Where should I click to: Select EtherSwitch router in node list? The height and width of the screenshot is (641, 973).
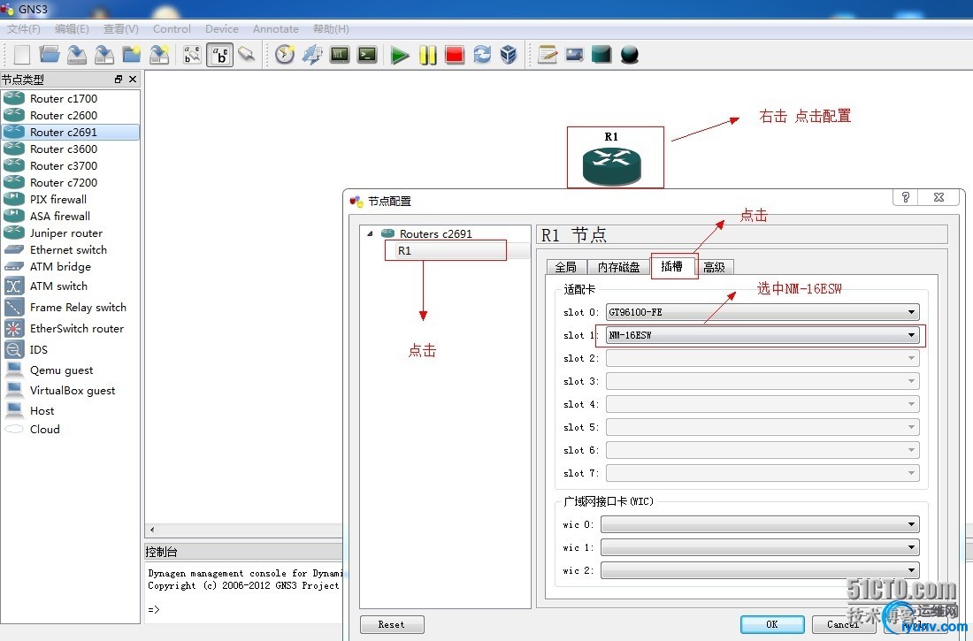76,329
